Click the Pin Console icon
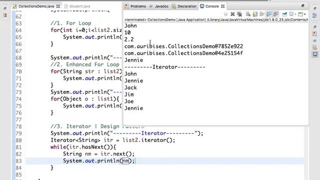Viewport: 320px width, 180px height. [x=284, y=14]
